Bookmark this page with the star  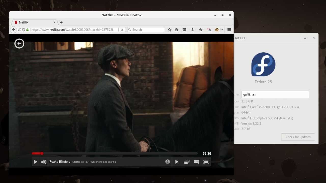pyautogui.click(x=170, y=30)
